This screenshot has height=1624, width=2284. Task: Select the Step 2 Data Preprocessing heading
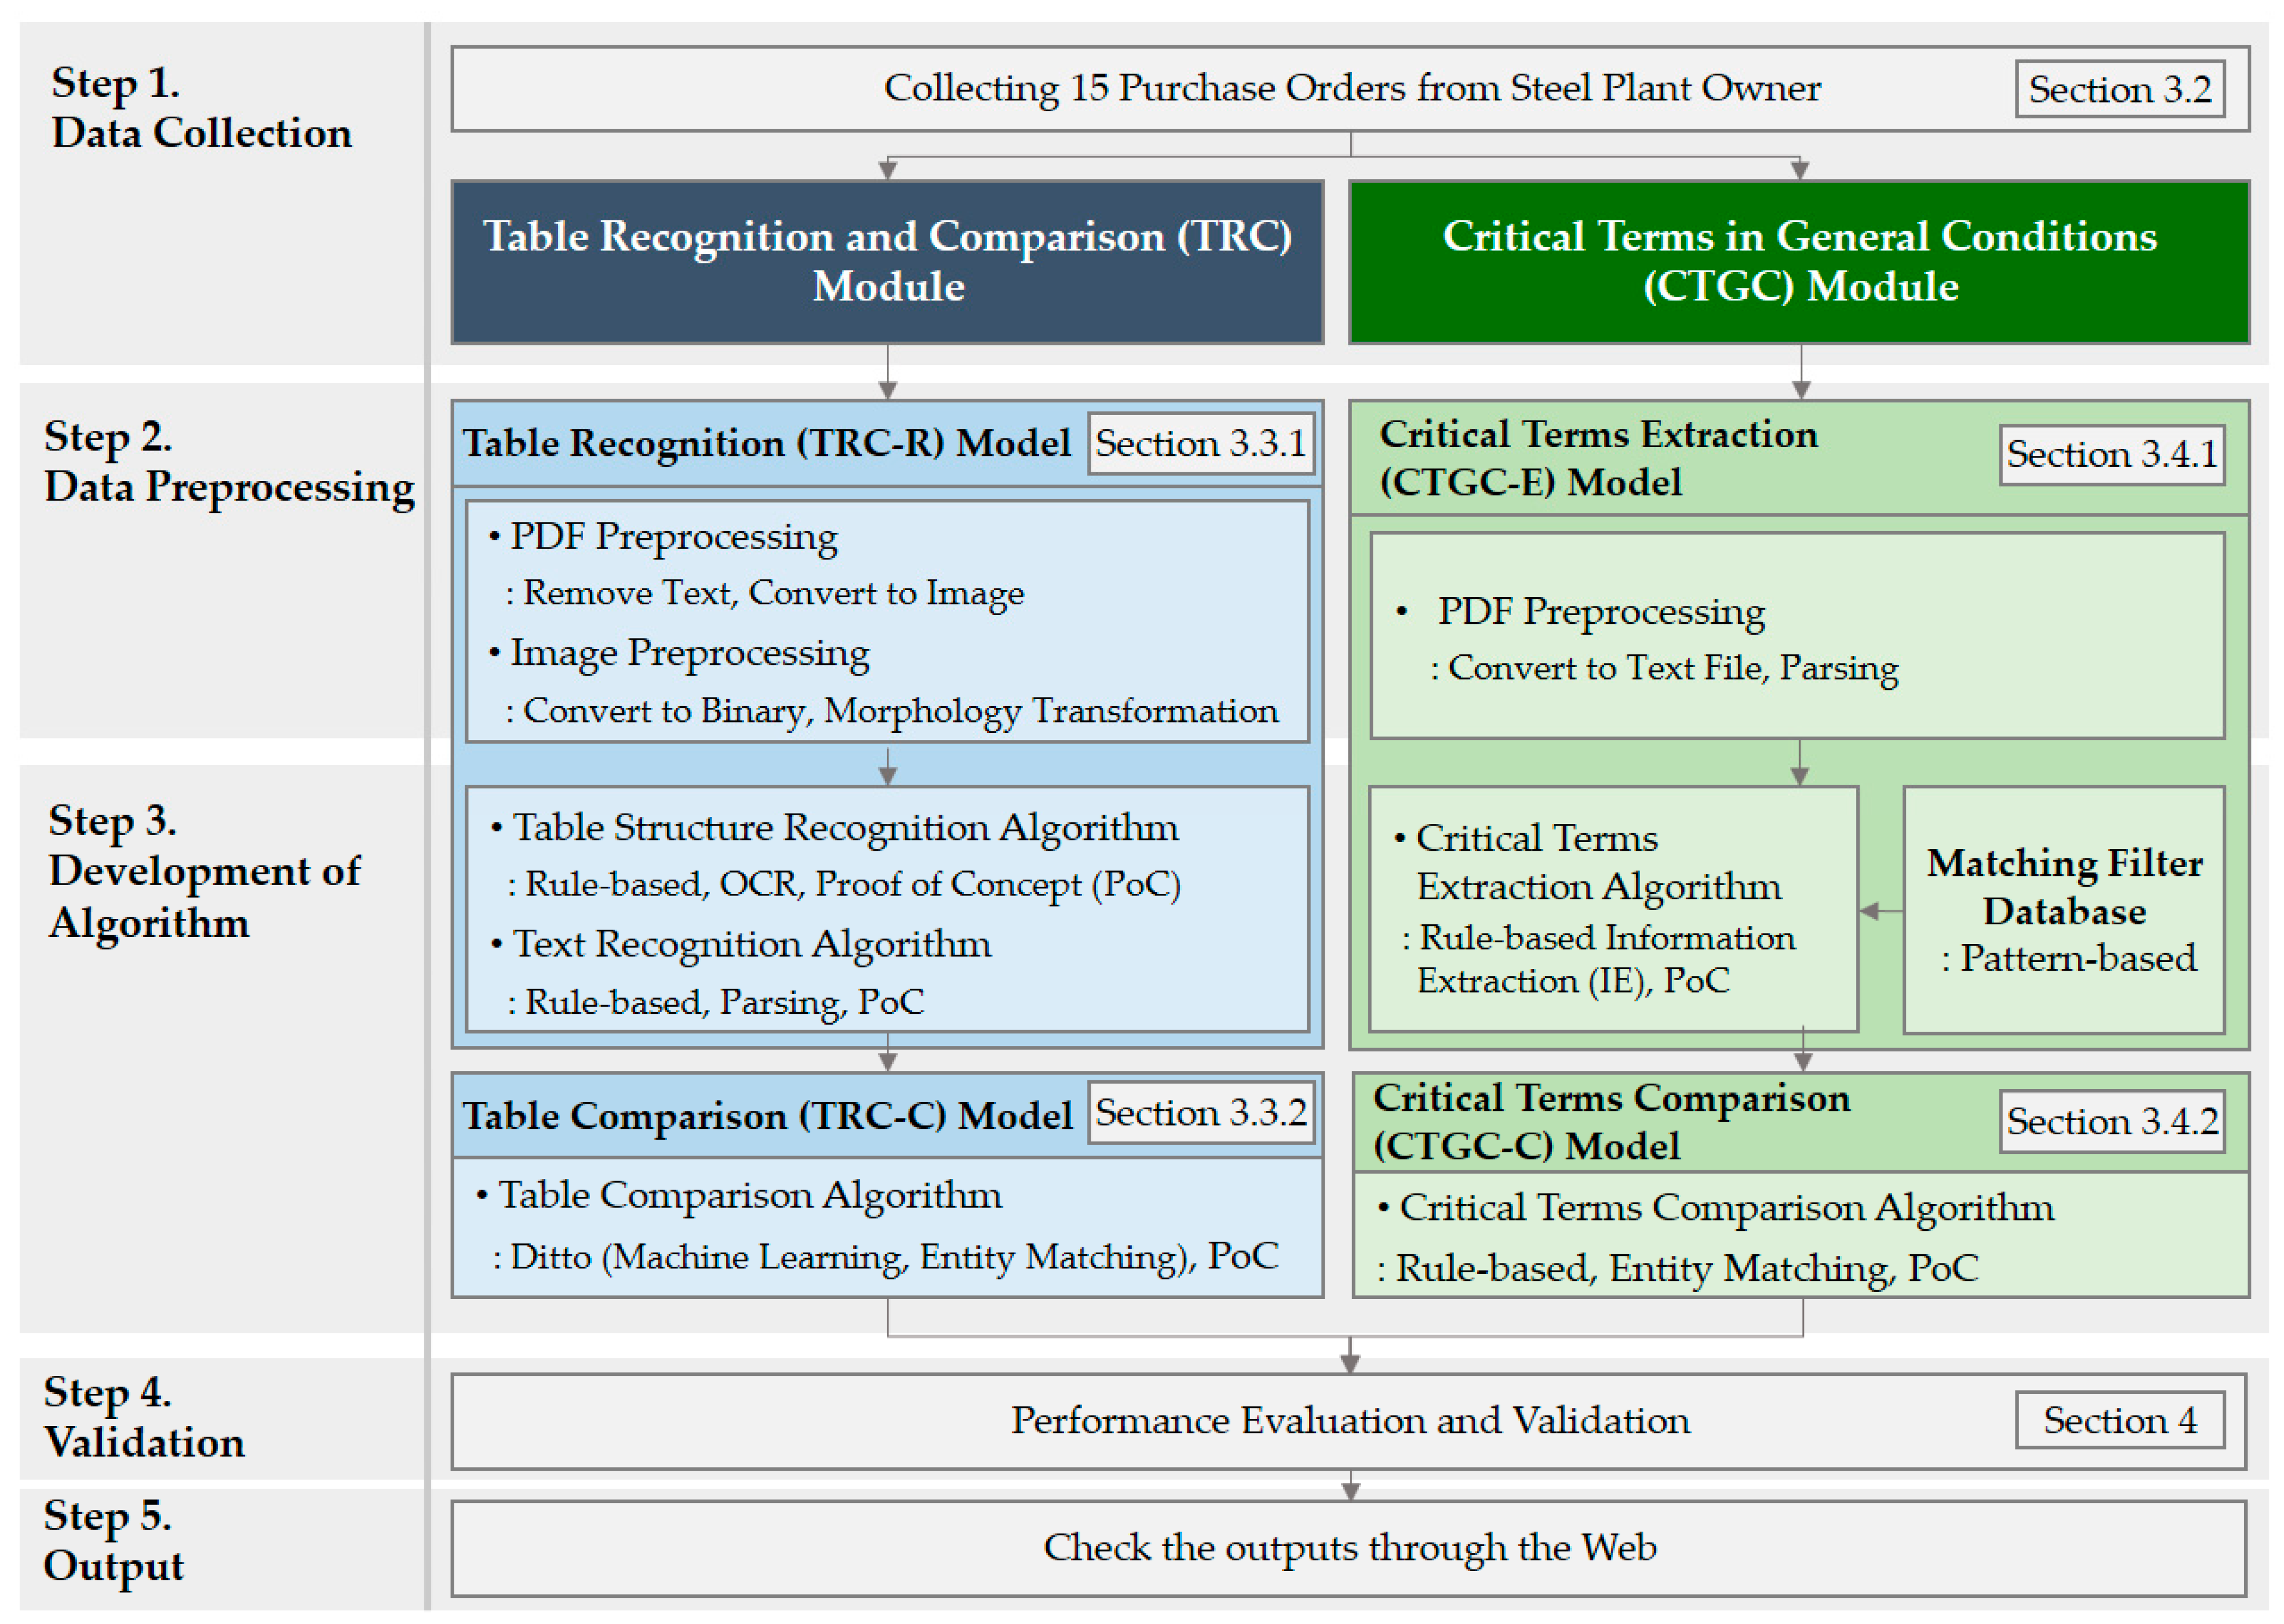(228, 462)
